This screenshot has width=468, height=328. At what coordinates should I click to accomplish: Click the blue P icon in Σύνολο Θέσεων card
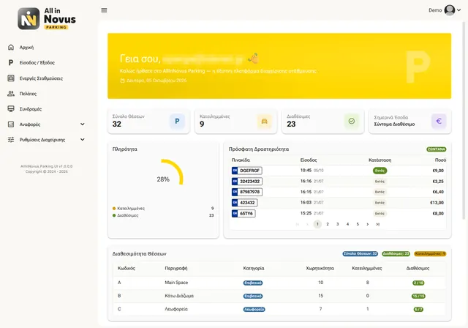[x=177, y=121]
